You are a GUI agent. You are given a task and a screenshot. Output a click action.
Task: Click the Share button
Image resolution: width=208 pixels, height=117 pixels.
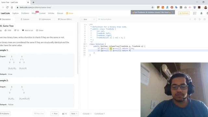[x=40, y=30]
